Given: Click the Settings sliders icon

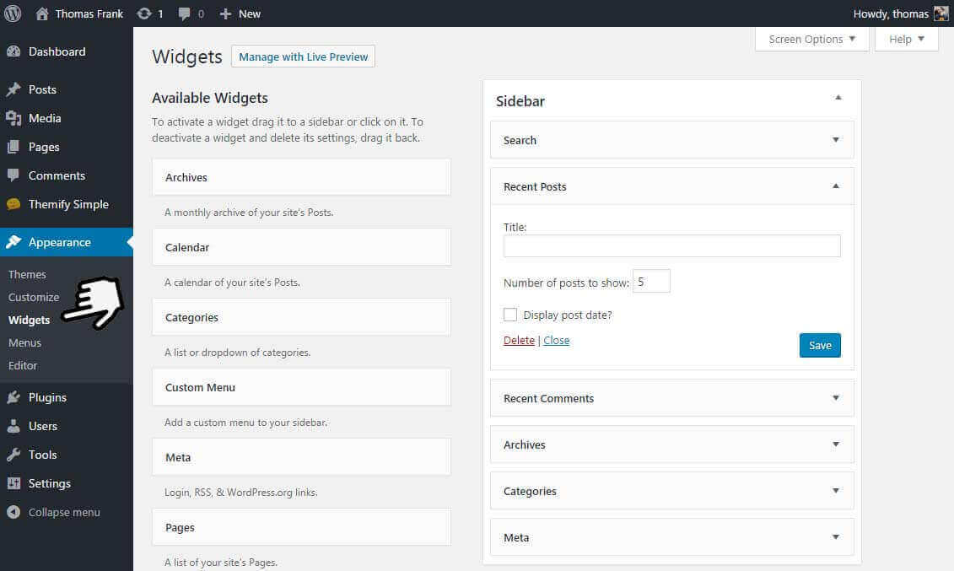Looking at the screenshot, I should pos(13,483).
